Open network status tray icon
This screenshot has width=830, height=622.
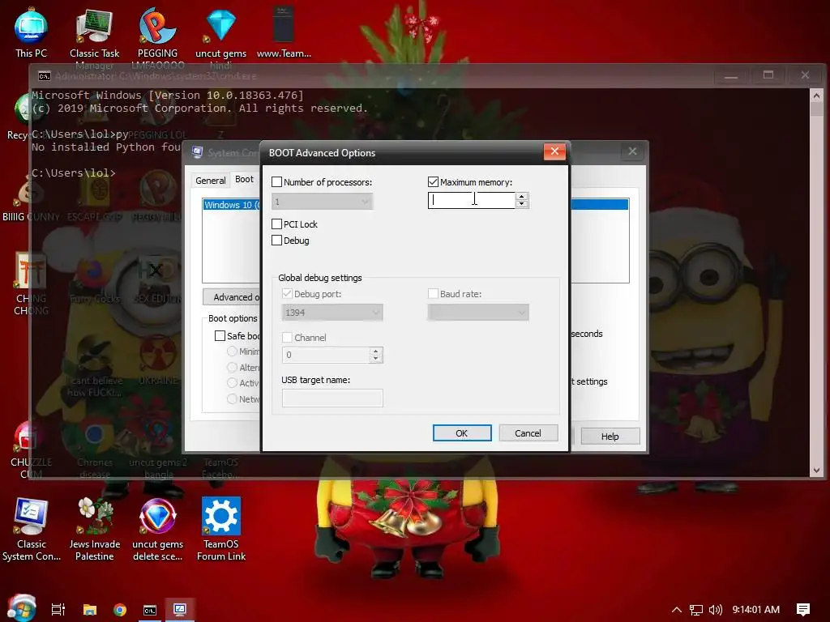[696, 610]
